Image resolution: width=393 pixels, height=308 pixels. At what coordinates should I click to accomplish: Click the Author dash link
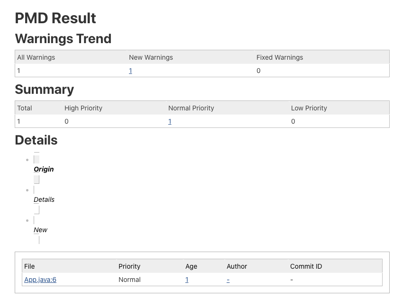228,280
